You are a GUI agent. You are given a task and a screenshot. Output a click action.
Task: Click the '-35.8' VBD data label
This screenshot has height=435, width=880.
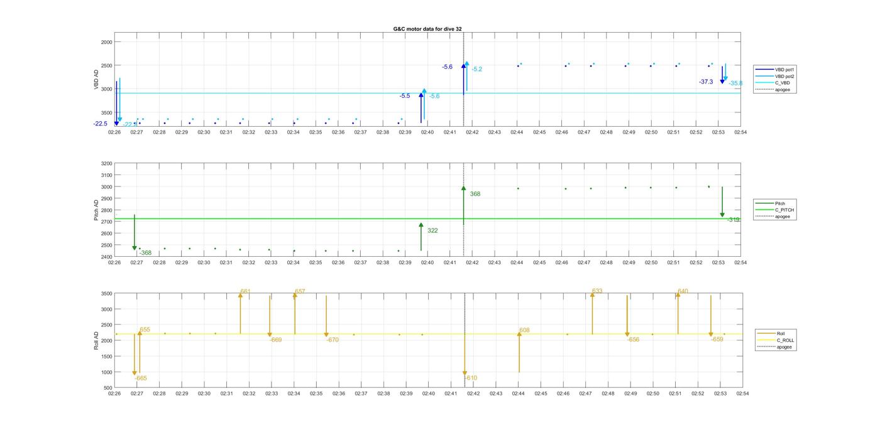tap(735, 83)
